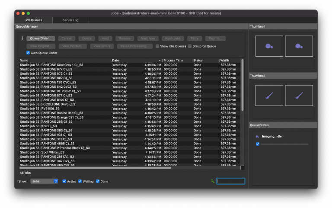
Task: Click the pin icon beside Queue Order
Action: click(22, 38)
